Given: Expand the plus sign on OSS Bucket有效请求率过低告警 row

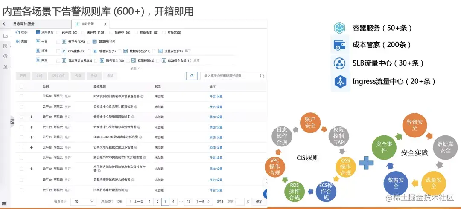Looking at the screenshot, I should tap(32, 137).
